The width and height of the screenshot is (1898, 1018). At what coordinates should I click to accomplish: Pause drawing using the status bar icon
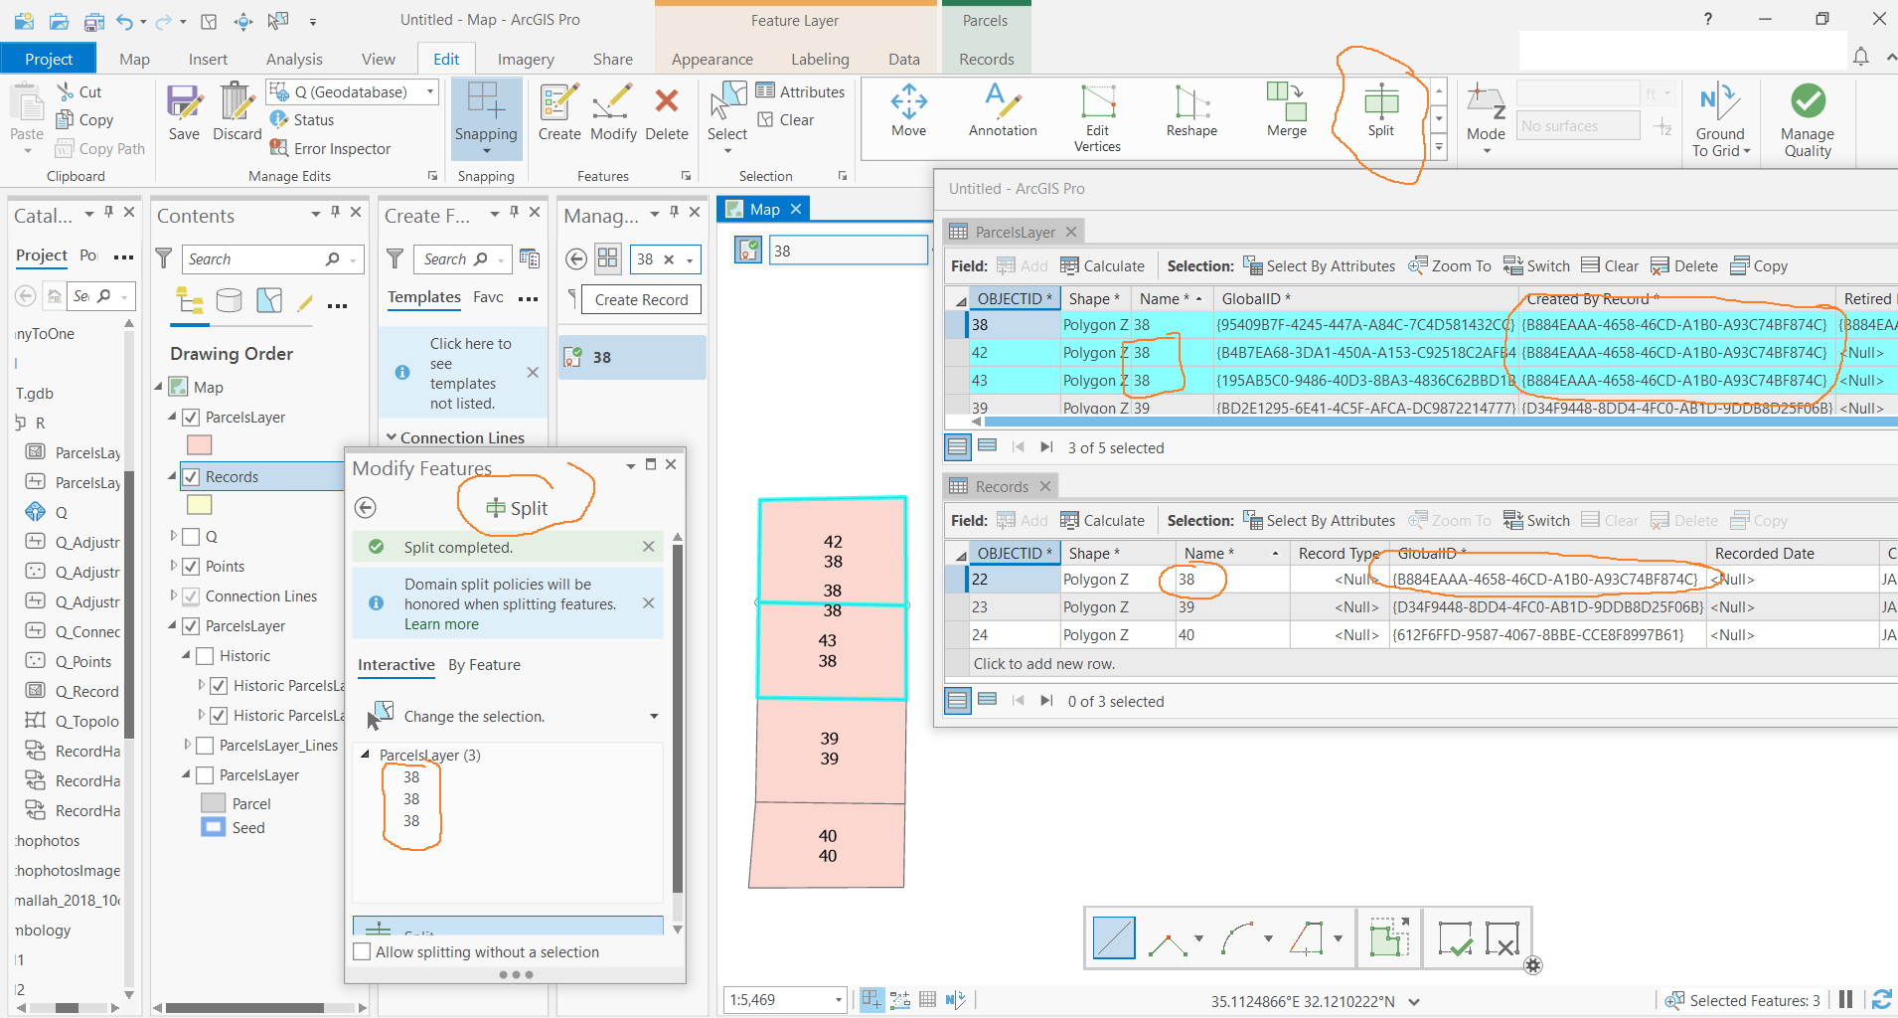click(1846, 1000)
